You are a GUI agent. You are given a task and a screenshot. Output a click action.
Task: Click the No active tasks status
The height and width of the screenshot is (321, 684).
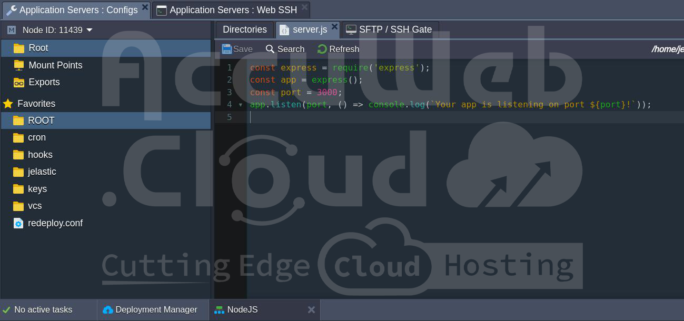coord(43,310)
